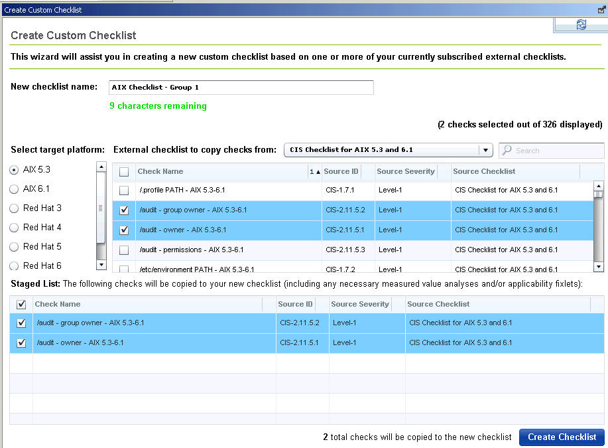Uncheck /audit - owner in external checklist
This screenshot has height=448, width=608.
124,230
